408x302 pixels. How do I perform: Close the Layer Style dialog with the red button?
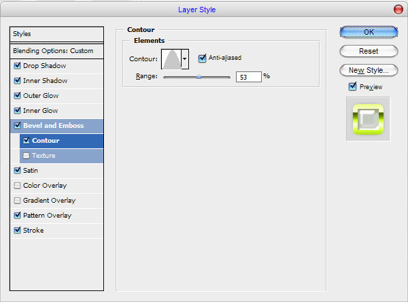(398, 10)
